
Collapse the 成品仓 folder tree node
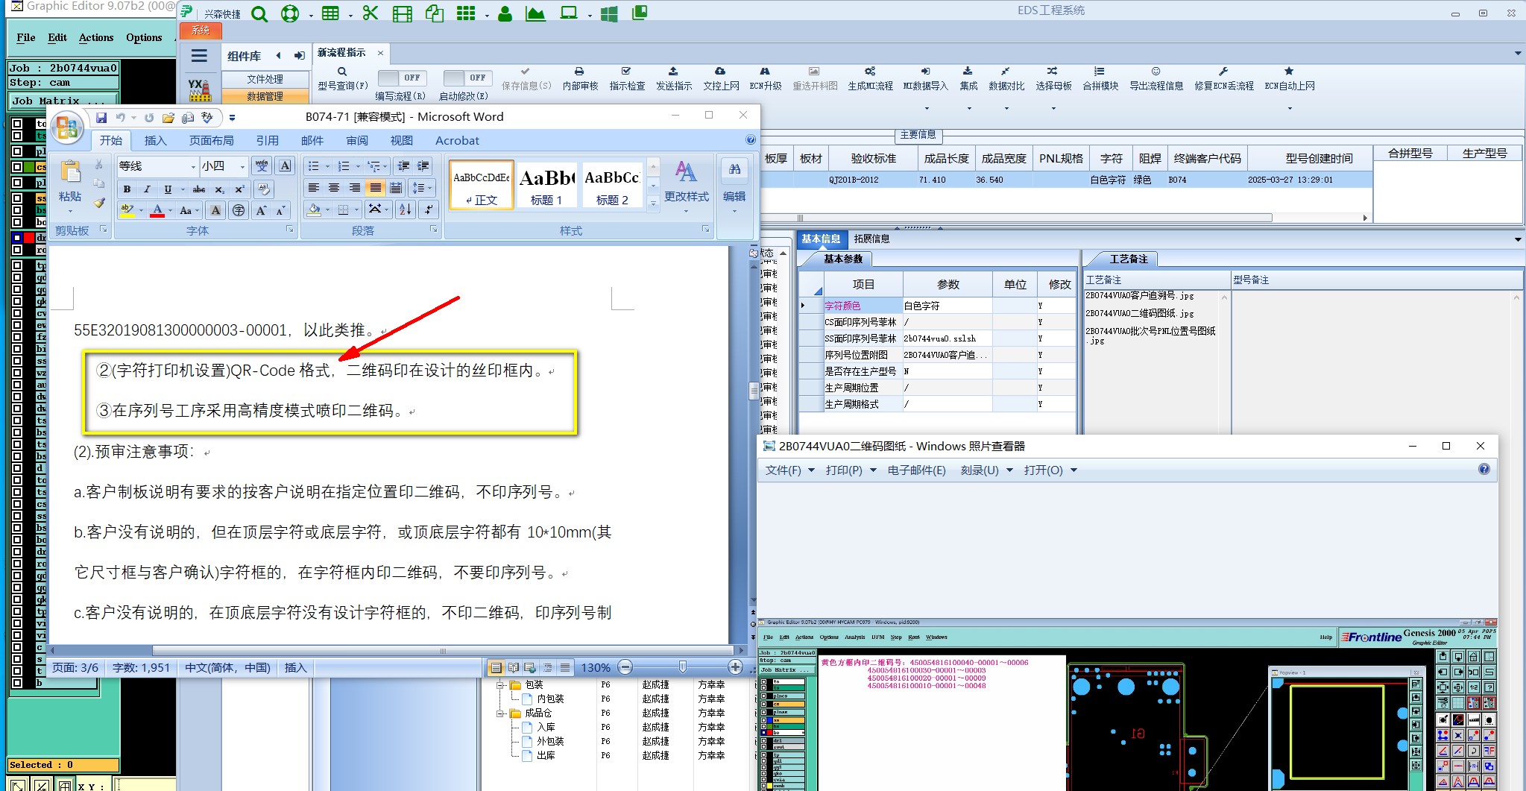pos(501,713)
